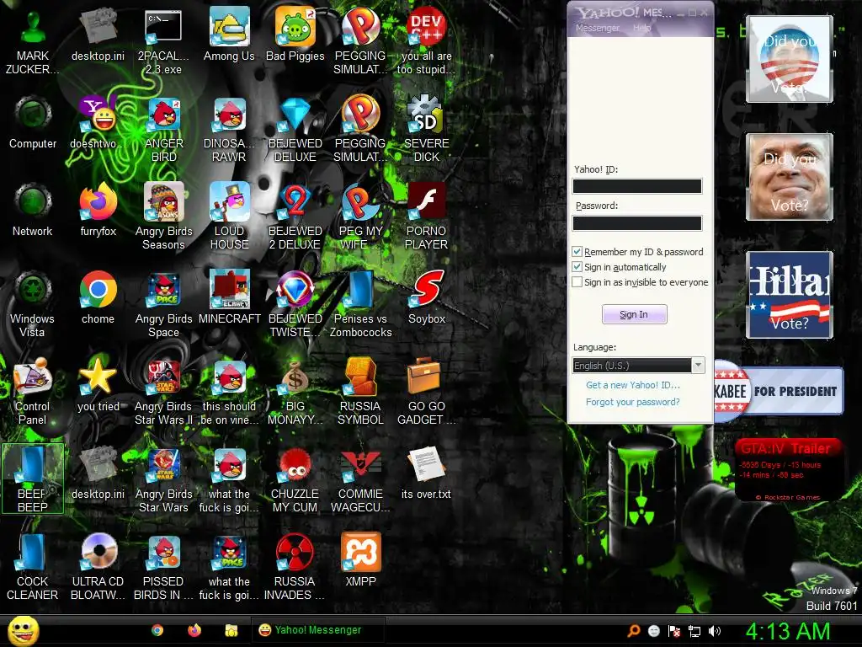Open the Messenger menu in Yahoo window
Viewport: 862px width, 647px height.
(597, 28)
